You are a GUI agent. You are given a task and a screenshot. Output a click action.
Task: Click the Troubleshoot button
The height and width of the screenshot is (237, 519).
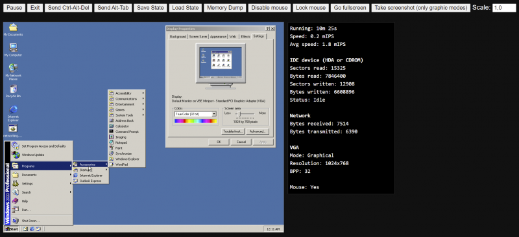[x=233, y=131]
